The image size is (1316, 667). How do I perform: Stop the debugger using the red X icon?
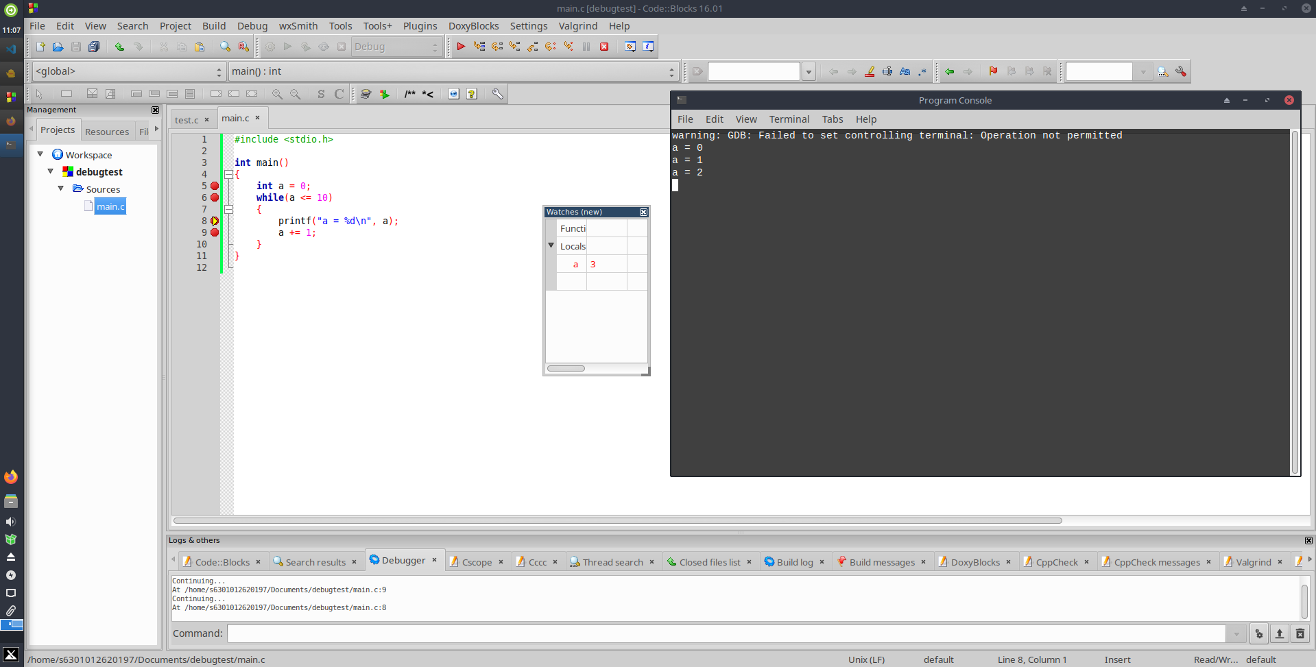pyautogui.click(x=604, y=46)
